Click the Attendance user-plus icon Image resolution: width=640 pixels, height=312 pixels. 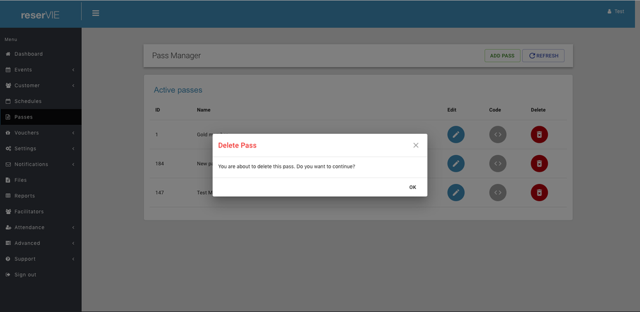[8, 227]
